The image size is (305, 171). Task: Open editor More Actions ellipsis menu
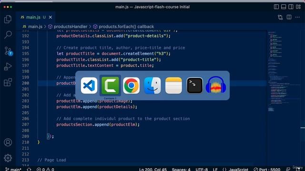(x=297, y=17)
